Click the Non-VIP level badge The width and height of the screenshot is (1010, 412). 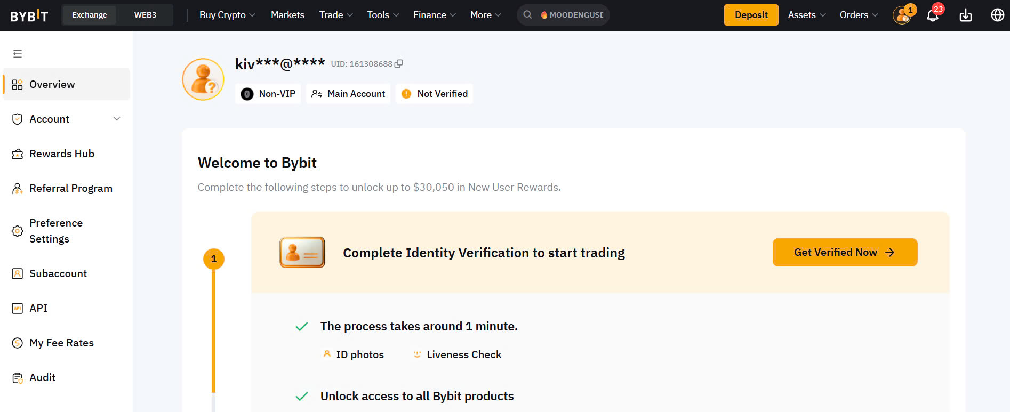click(x=268, y=94)
